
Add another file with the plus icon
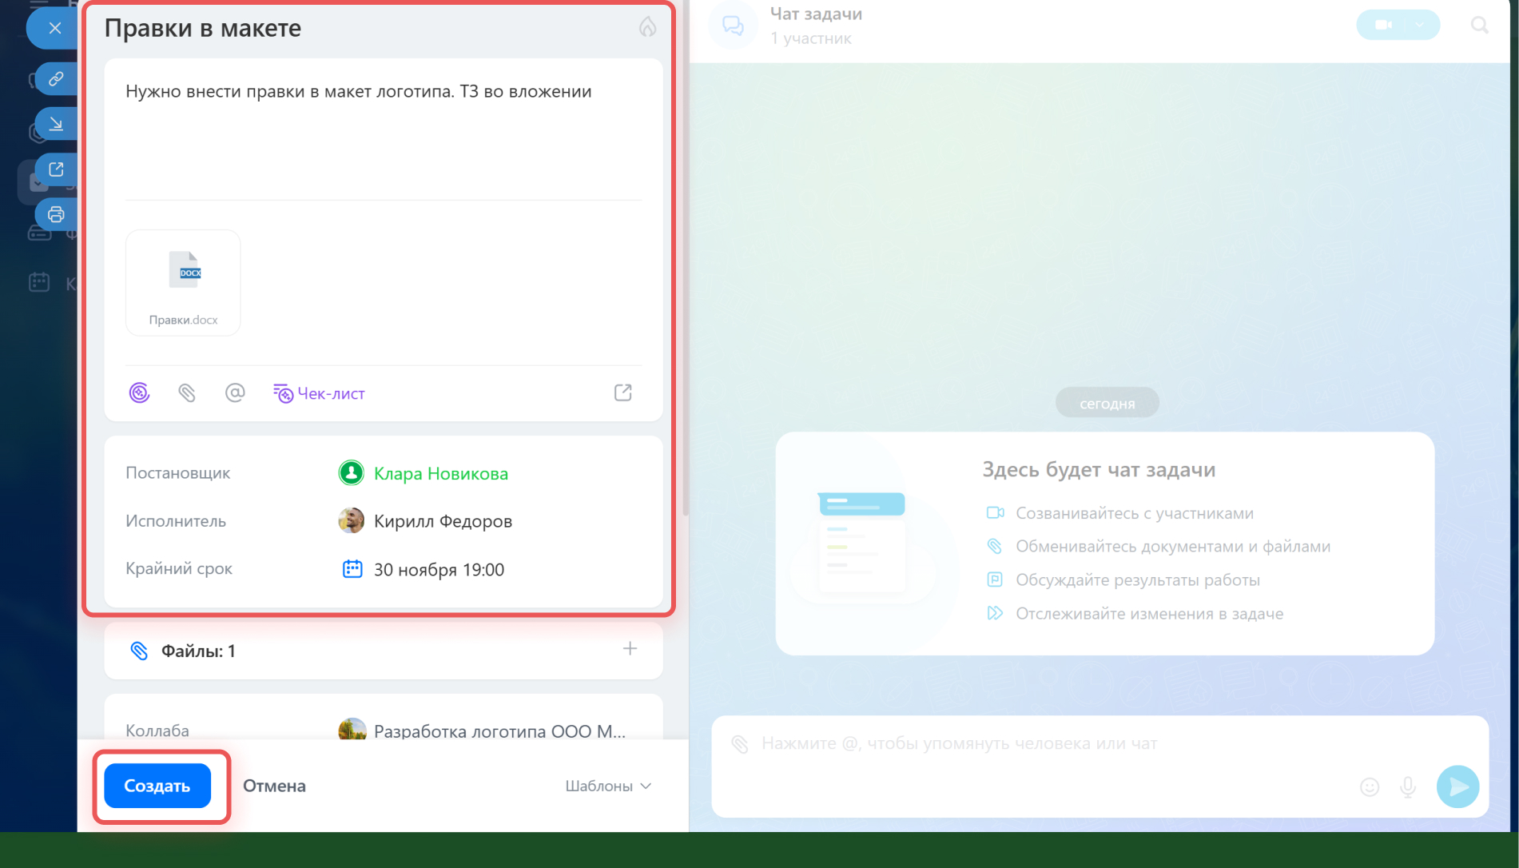pos(630,649)
